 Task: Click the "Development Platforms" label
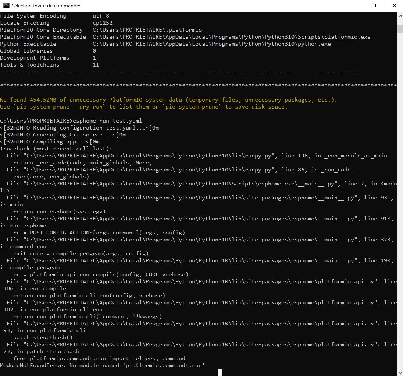[35, 58]
